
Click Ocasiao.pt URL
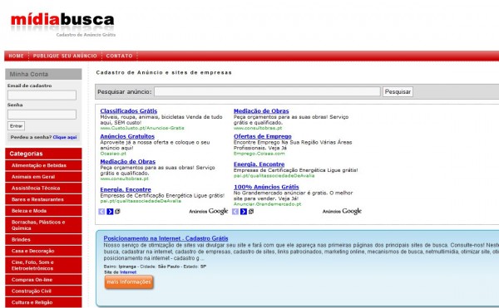tap(113, 154)
